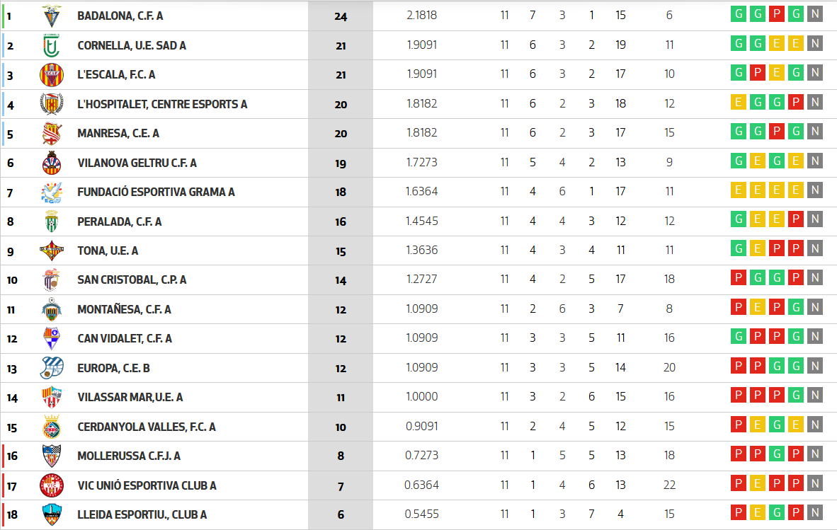Click Vilassar Mar, U.E. A team name
This screenshot has height=530, width=837.
(130, 398)
